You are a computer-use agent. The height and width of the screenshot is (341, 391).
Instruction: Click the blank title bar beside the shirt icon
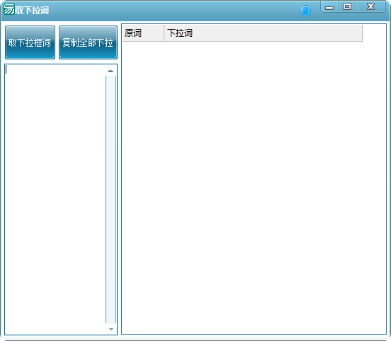pyautogui.click(x=174, y=11)
